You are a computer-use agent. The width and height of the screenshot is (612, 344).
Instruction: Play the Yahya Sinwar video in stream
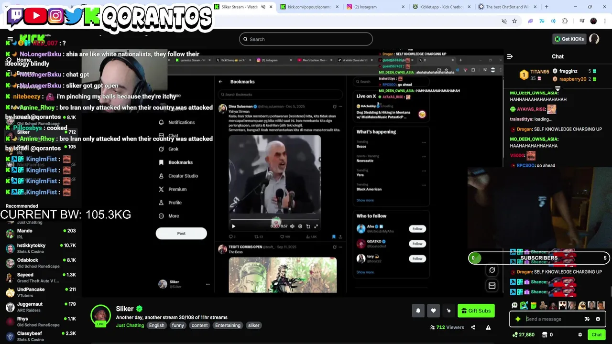[x=233, y=226]
